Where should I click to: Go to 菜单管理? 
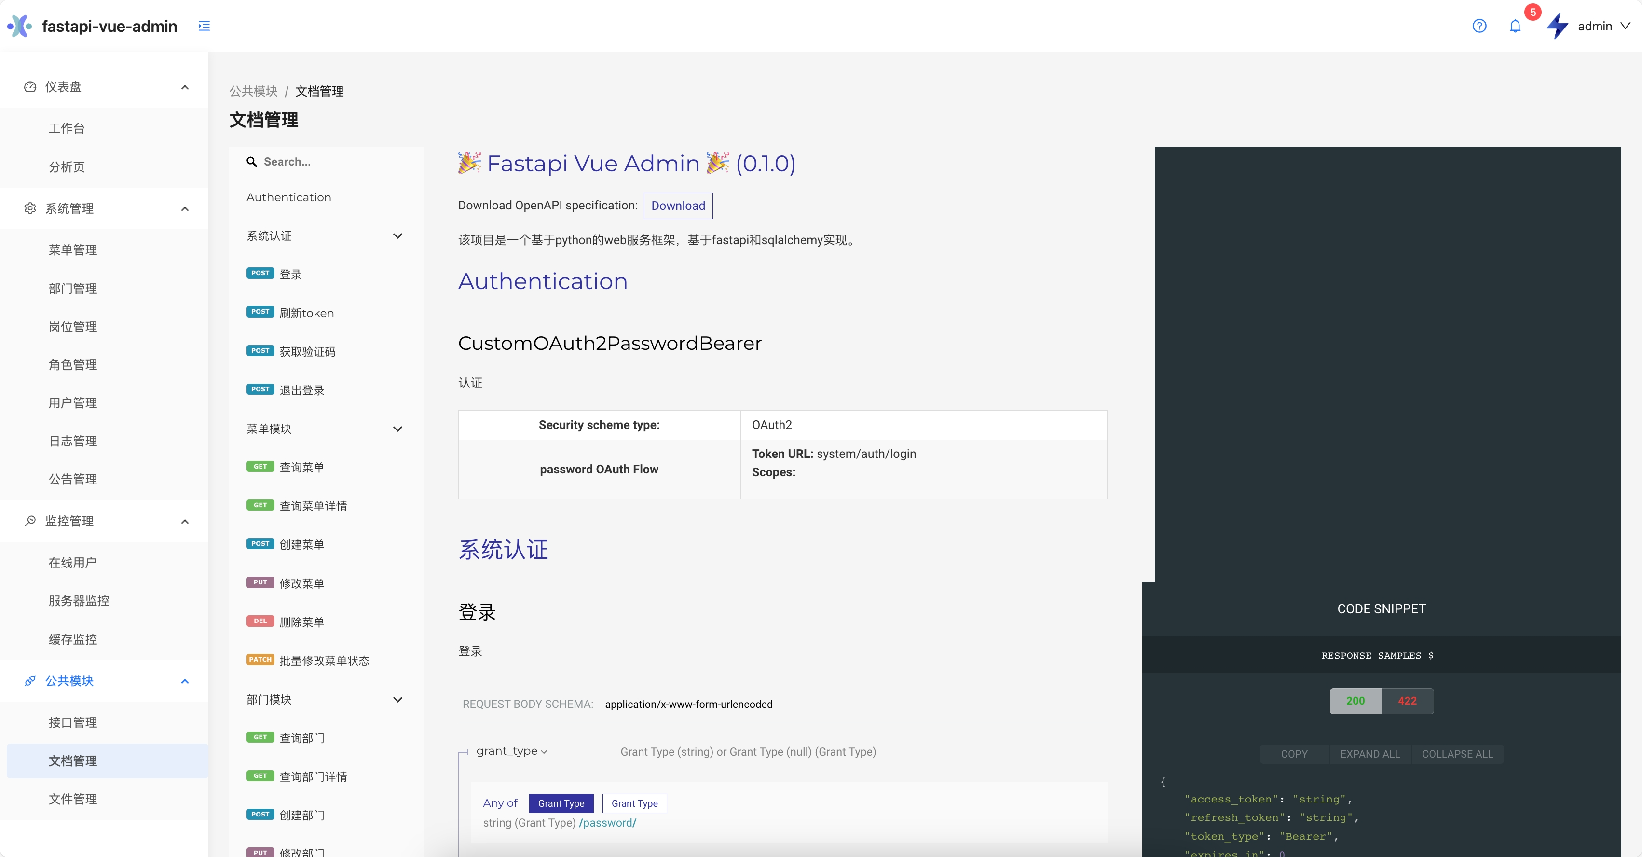[x=73, y=250]
